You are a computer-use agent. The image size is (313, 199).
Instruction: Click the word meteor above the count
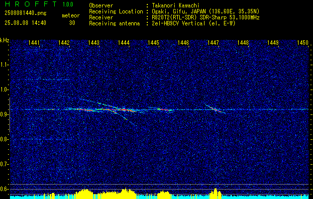click(x=71, y=15)
